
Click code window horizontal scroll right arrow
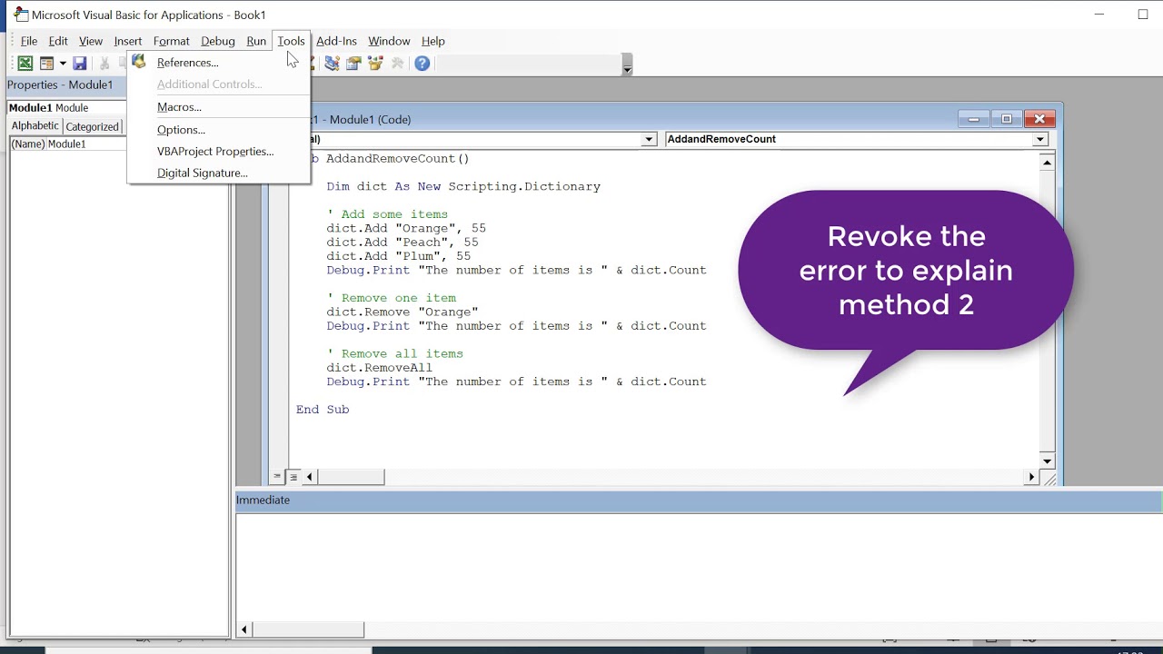[x=1031, y=477]
